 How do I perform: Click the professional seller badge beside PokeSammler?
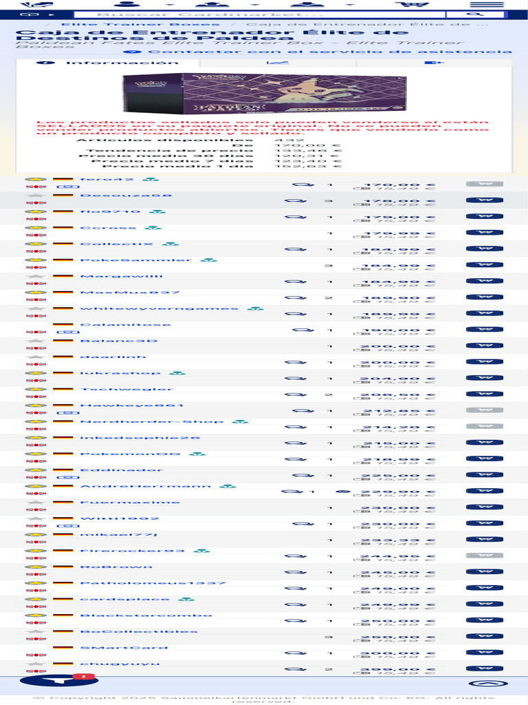(x=208, y=260)
